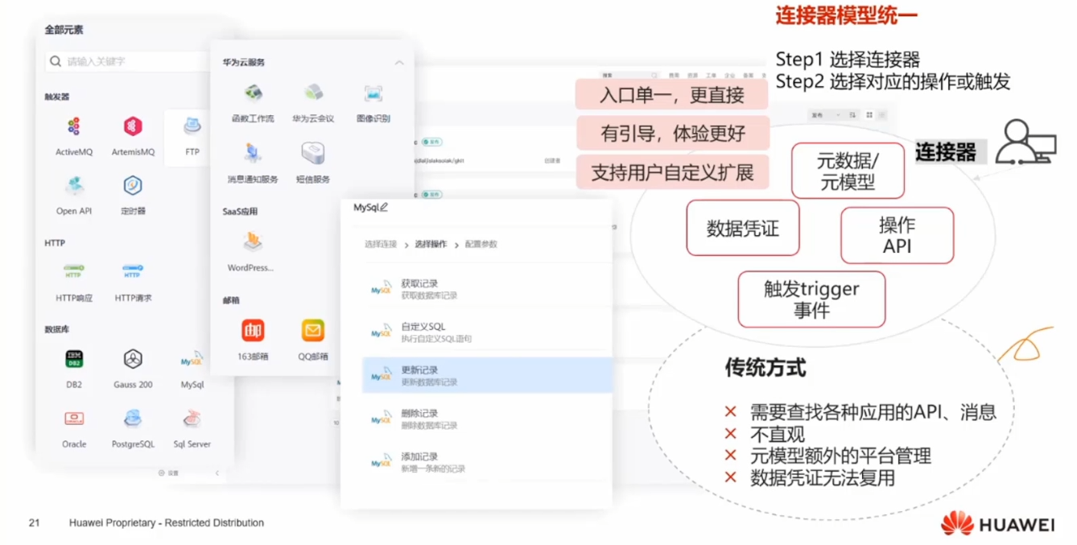This screenshot has height=545, width=1077.
Task: Click the 数据凭证 box
Action: point(743,229)
